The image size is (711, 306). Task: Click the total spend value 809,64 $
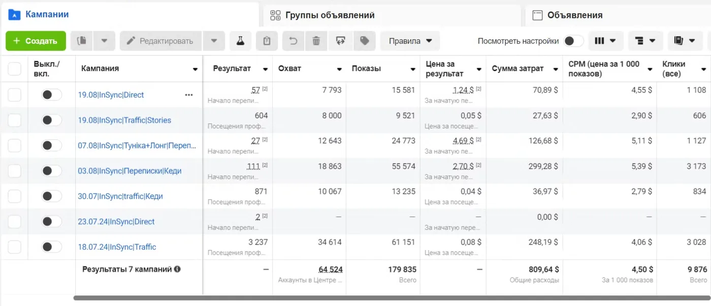pyautogui.click(x=543, y=269)
